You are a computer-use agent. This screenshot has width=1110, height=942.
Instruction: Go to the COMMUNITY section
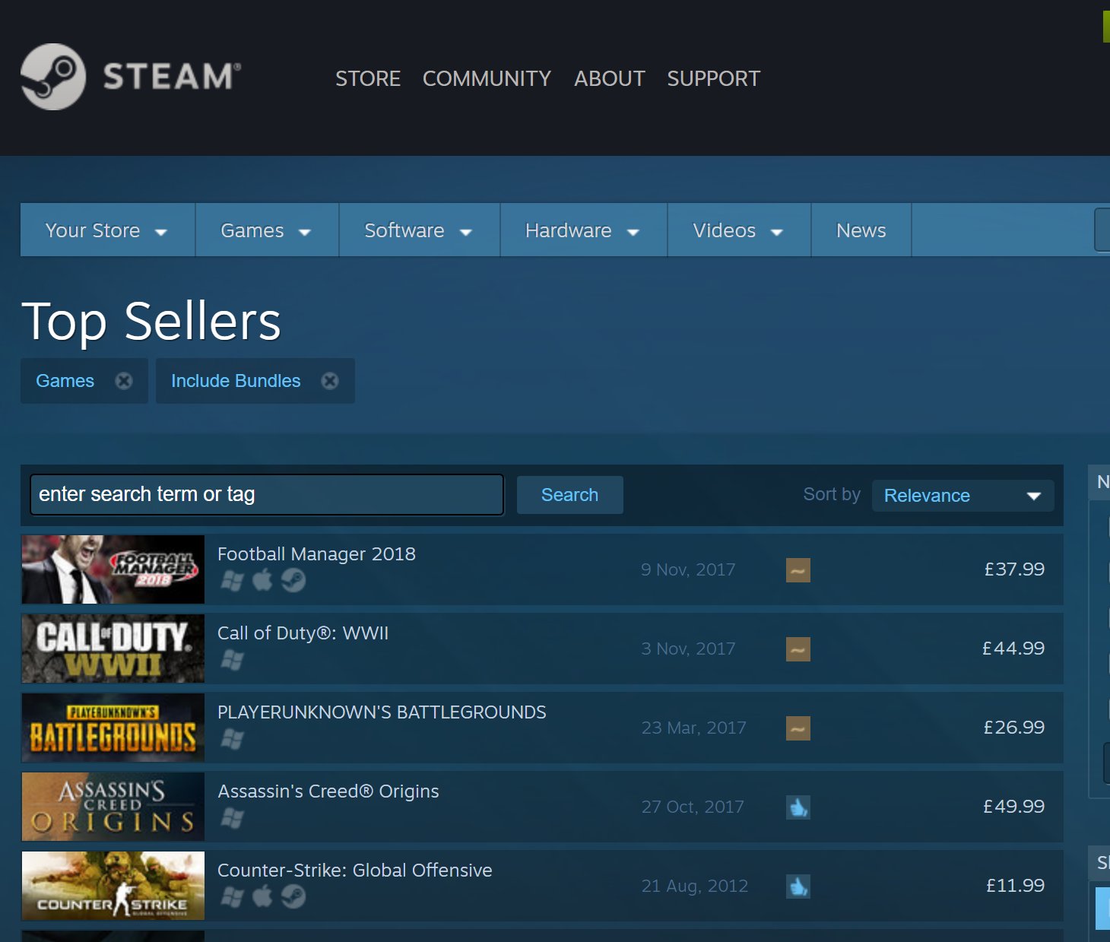(x=487, y=79)
